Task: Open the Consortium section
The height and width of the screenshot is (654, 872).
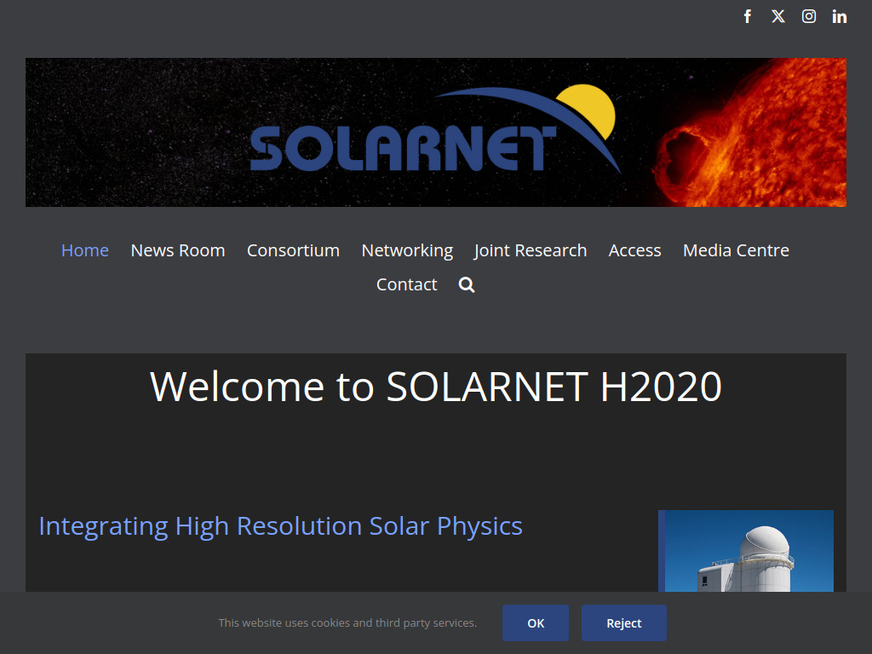Action: (x=293, y=250)
